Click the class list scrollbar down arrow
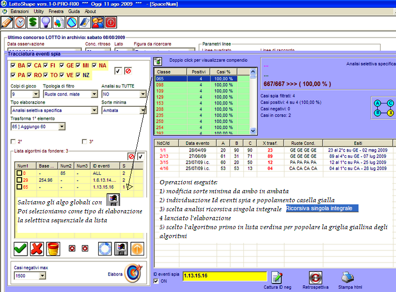This screenshot has height=292, width=396. pyautogui.click(x=253, y=130)
